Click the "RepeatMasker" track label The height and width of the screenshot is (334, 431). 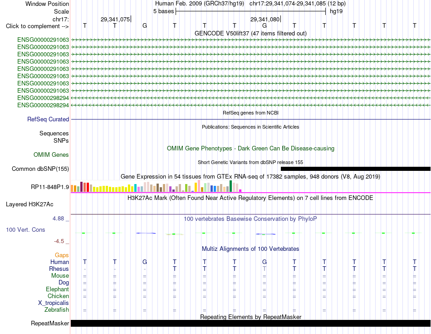(x=50, y=323)
